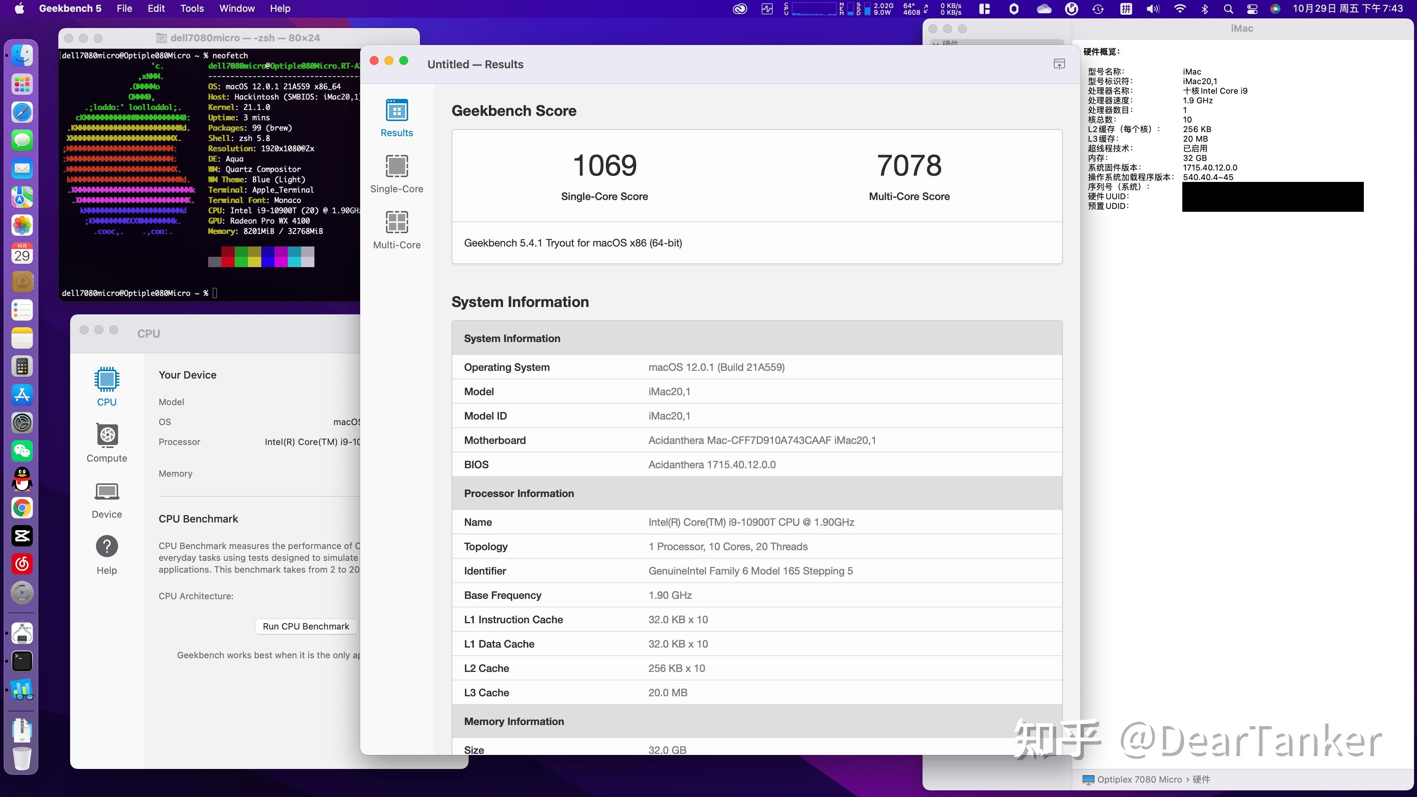Viewport: 1417px width, 797px height.
Task: Open Mail from the Dock
Action: 22,168
